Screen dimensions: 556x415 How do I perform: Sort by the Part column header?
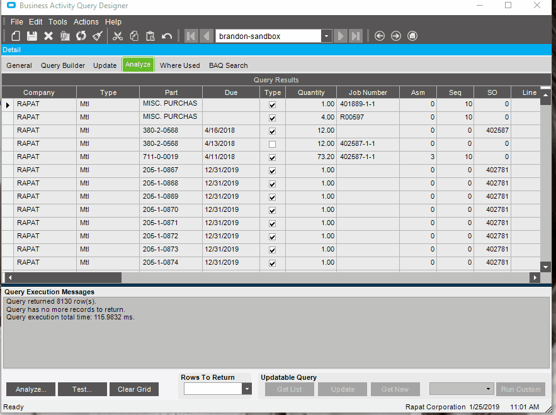(x=171, y=92)
